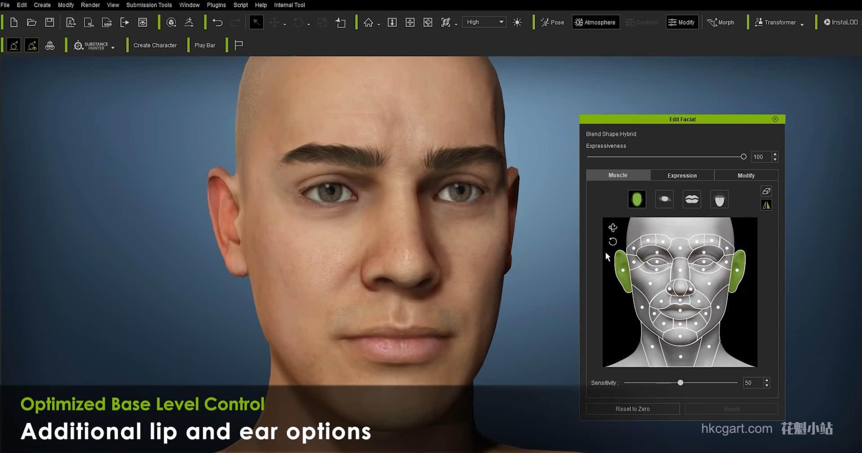
Task: Open the Render menu
Action: pyautogui.click(x=90, y=5)
